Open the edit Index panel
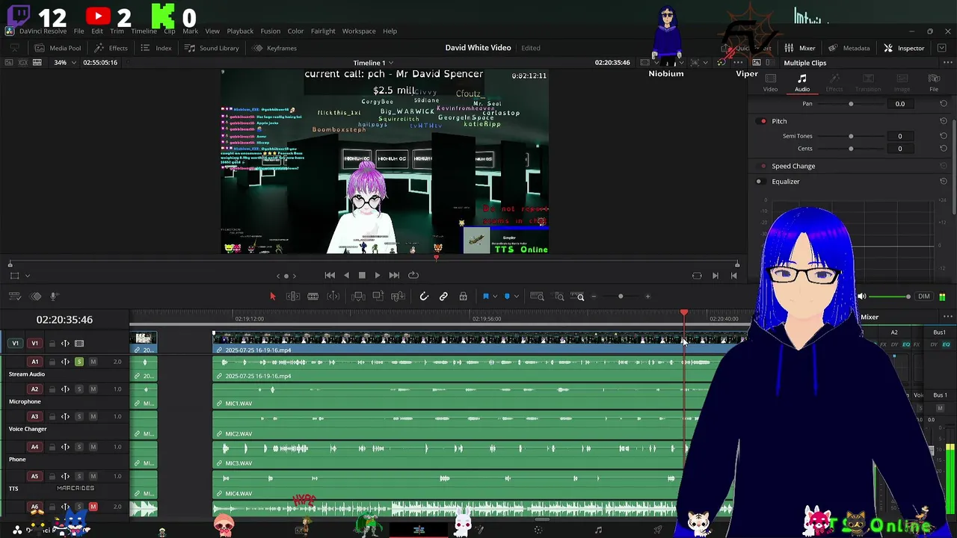 (x=156, y=48)
